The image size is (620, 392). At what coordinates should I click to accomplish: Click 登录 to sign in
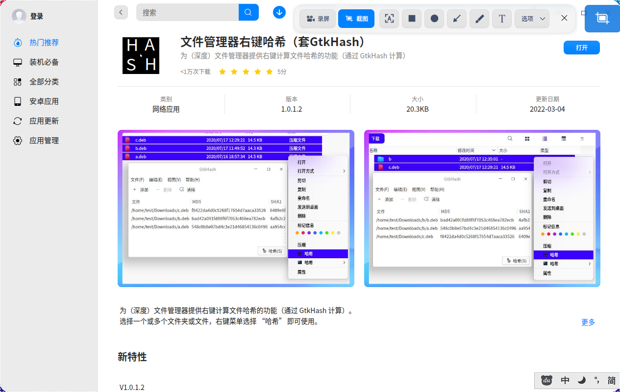[x=36, y=16]
